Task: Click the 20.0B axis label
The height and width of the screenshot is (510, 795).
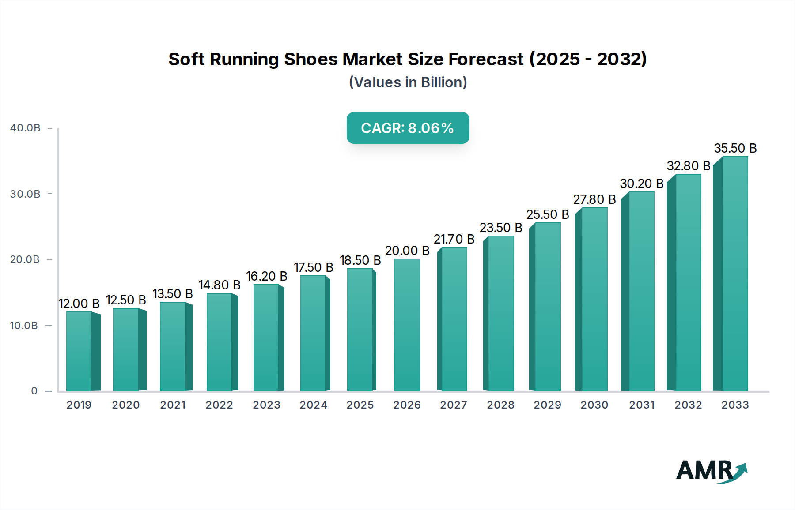Action: [x=25, y=260]
